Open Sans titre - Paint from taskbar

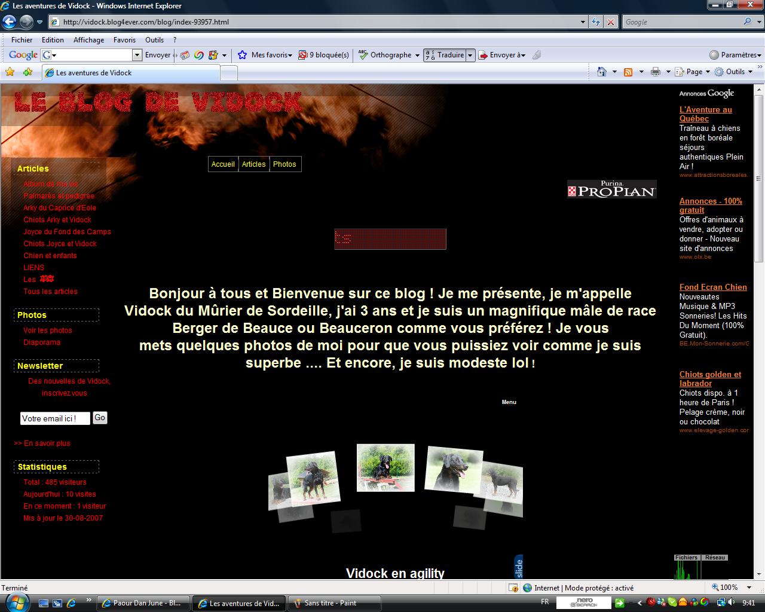coord(334,603)
